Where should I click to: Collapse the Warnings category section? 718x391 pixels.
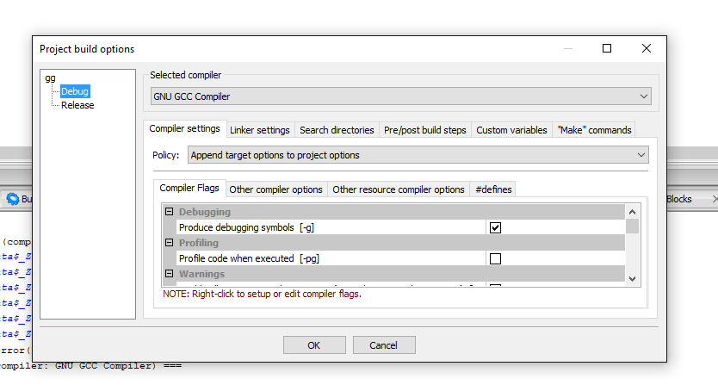point(170,274)
